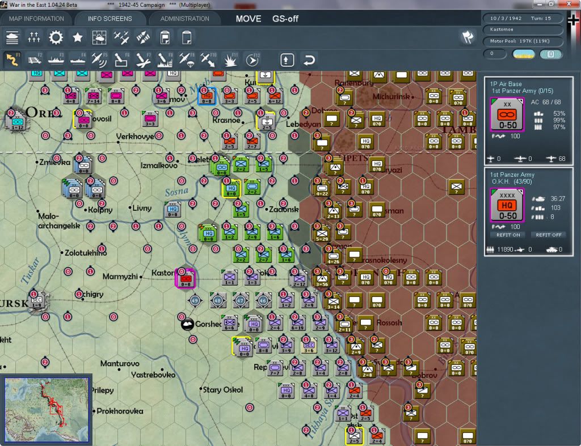Click the date and turn field
The width and height of the screenshot is (581, 446).
pyautogui.click(x=523, y=18)
